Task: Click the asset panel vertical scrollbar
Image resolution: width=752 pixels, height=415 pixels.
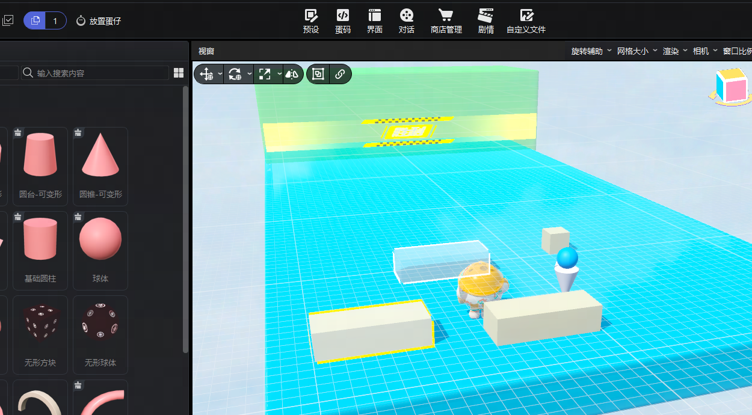Action: (185, 220)
